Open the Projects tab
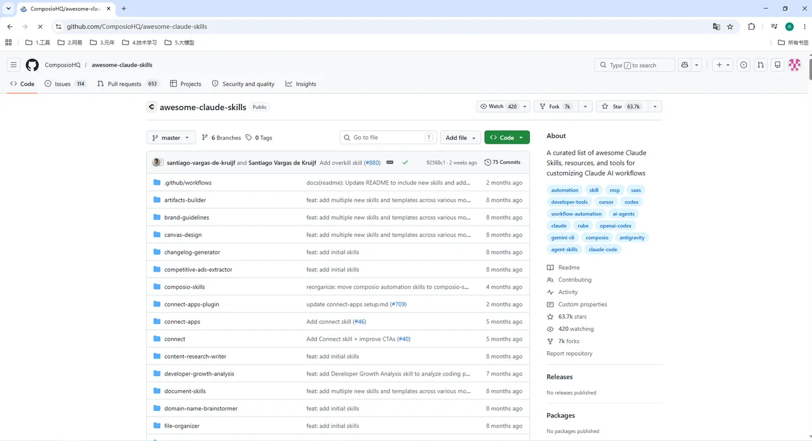Screen dimensions: 812x441 point(186,84)
